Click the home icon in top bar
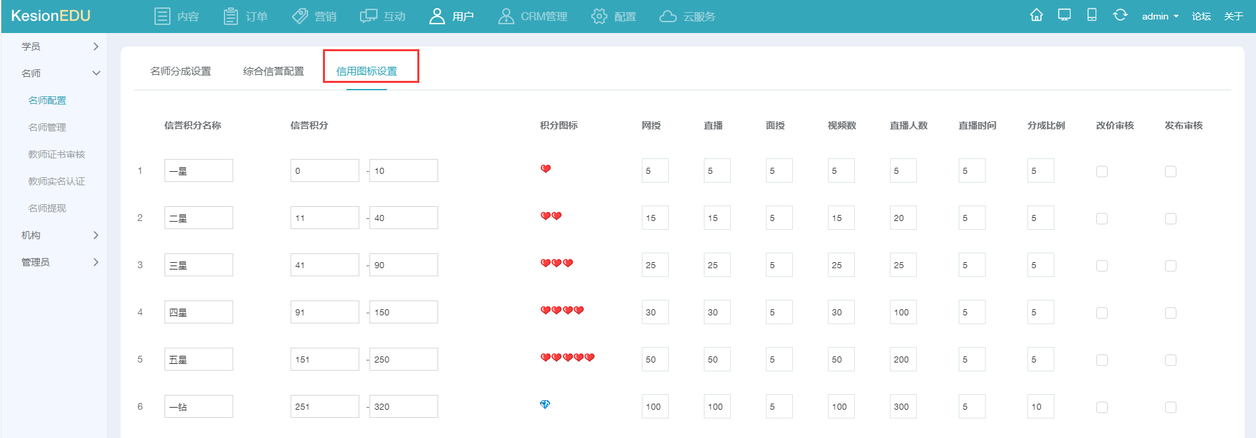Image resolution: width=1256 pixels, height=438 pixels. point(1036,15)
